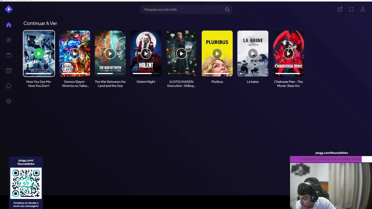This screenshot has width=372, height=209.
Task: Click "The War Between the Land and the Sea" title
Action: tap(110, 84)
